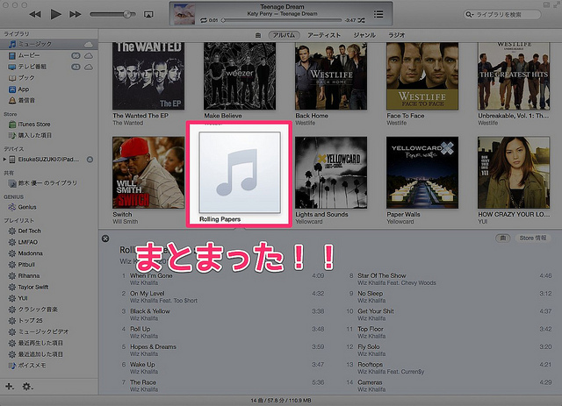
Task: Select ミュージック in the sidebar
Action: 49,44
